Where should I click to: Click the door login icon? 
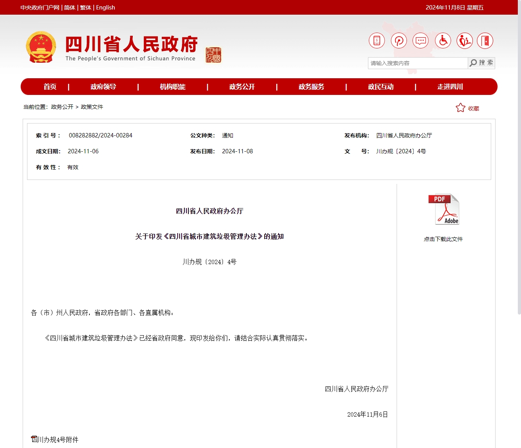485,41
